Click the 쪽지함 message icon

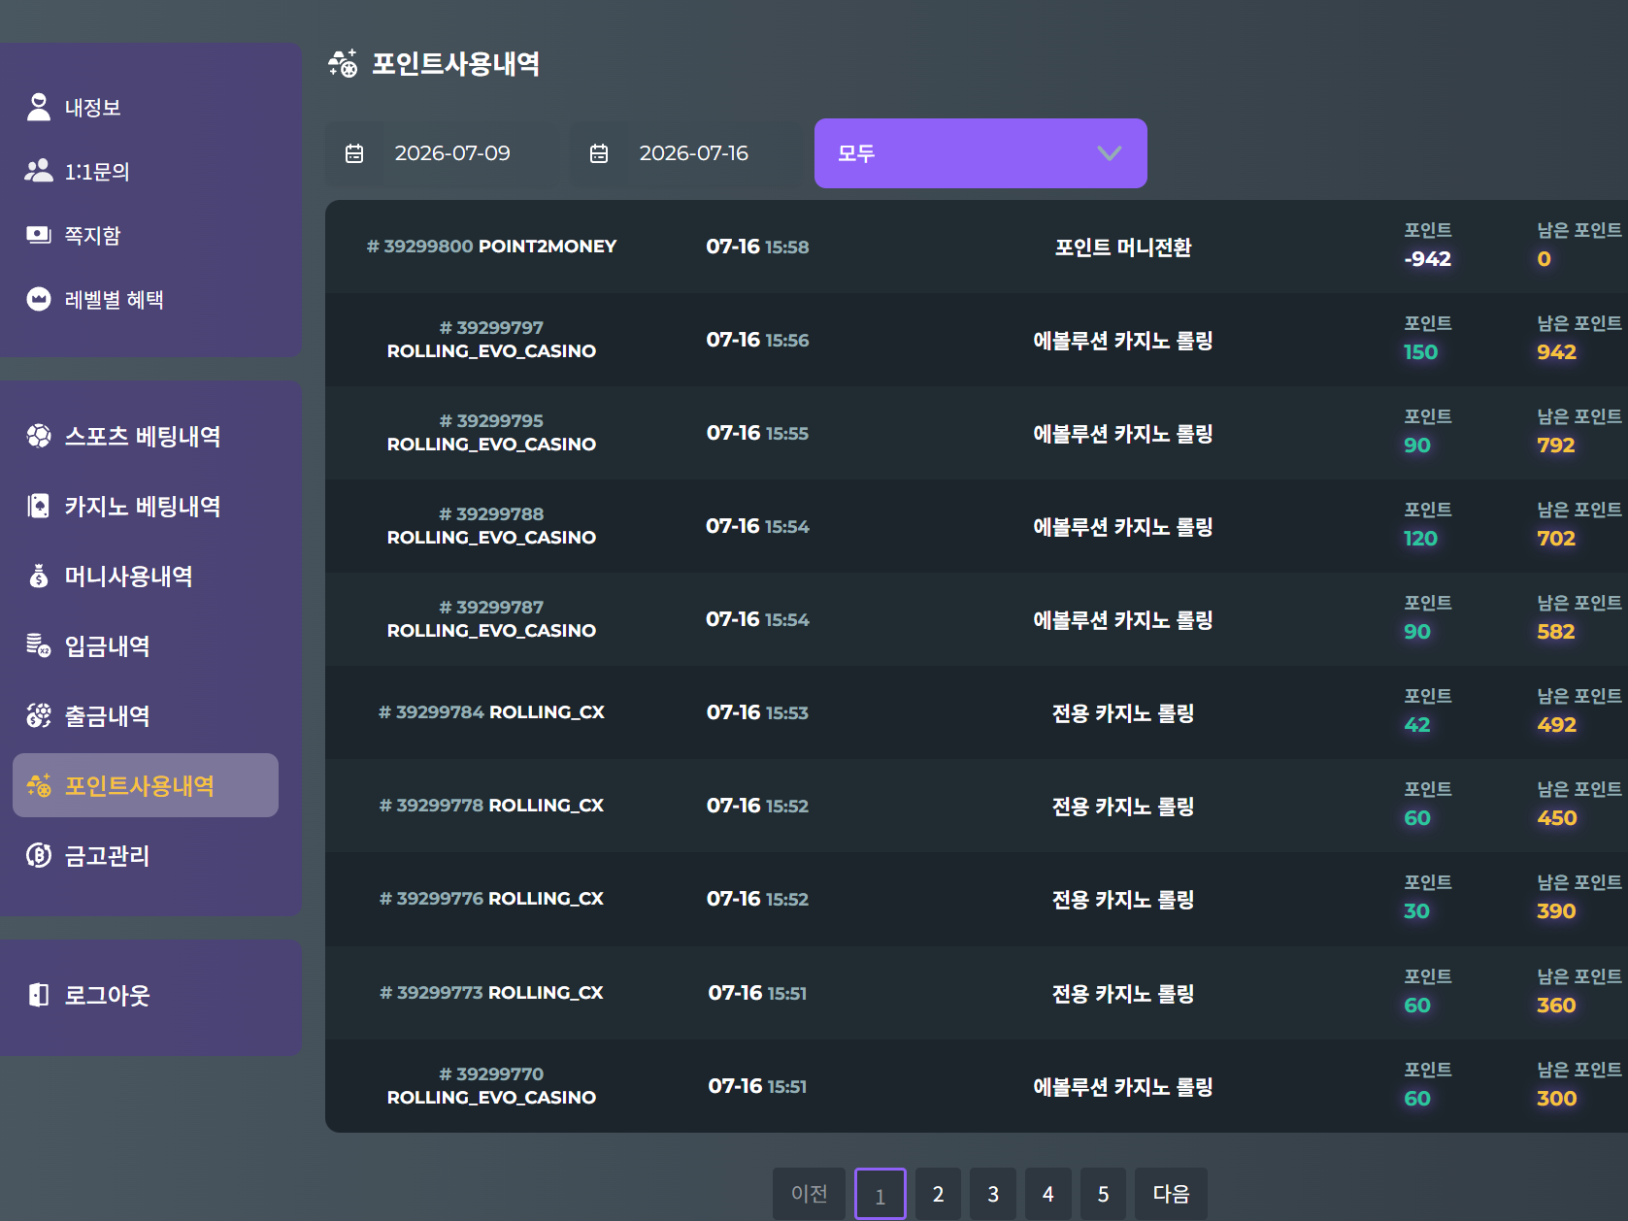(x=39, y=235)
